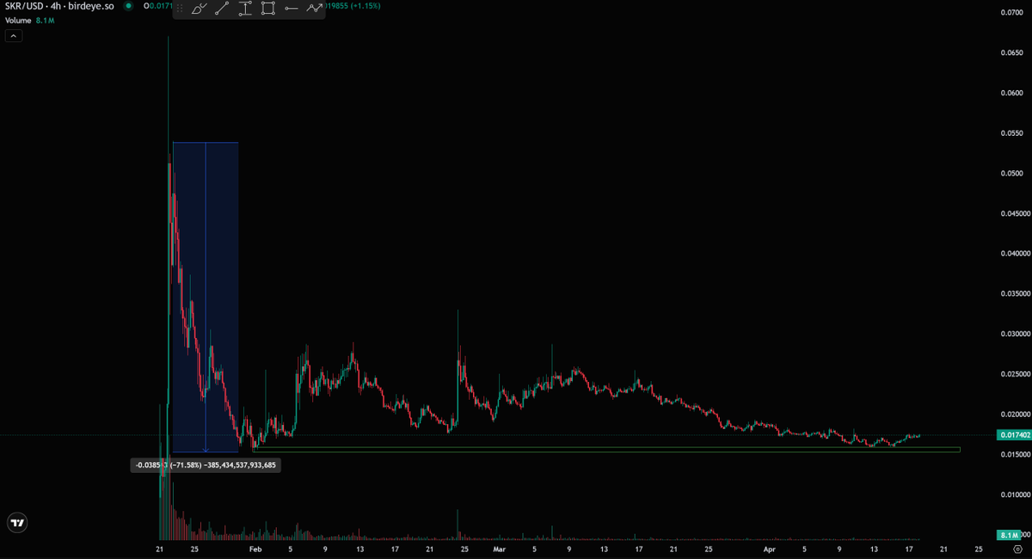Image resolution: width=1032 pixels, height=559 pixels.
Task: Click the drawing toolbar drag handle dots
Action: [x=181, y=9]
